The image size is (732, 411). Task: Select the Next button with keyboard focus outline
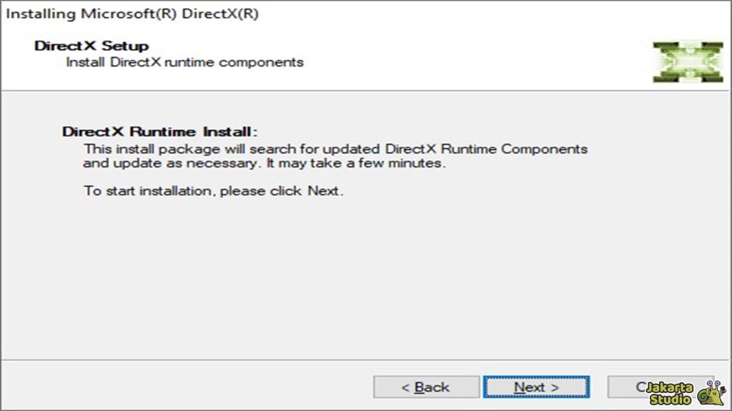point(536,386)
